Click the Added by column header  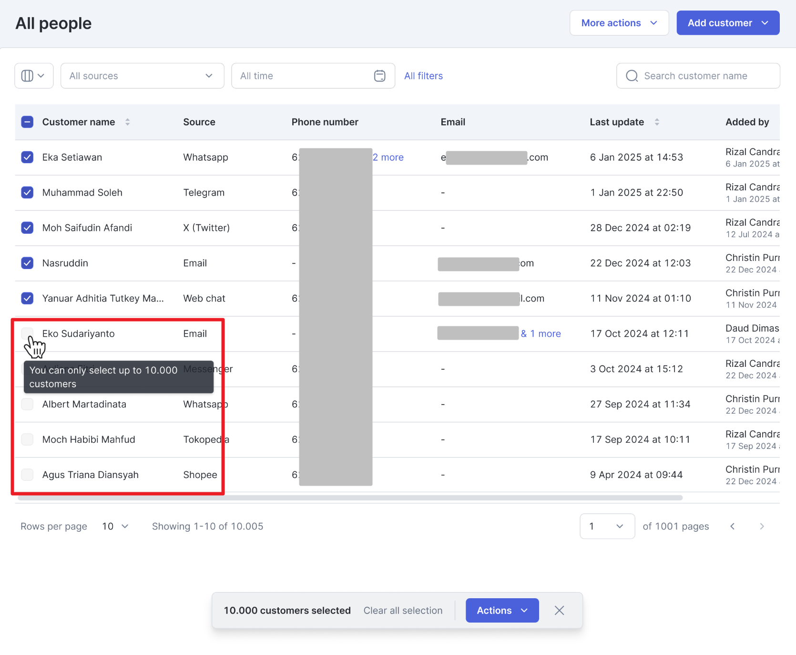(x=747, y=122)
